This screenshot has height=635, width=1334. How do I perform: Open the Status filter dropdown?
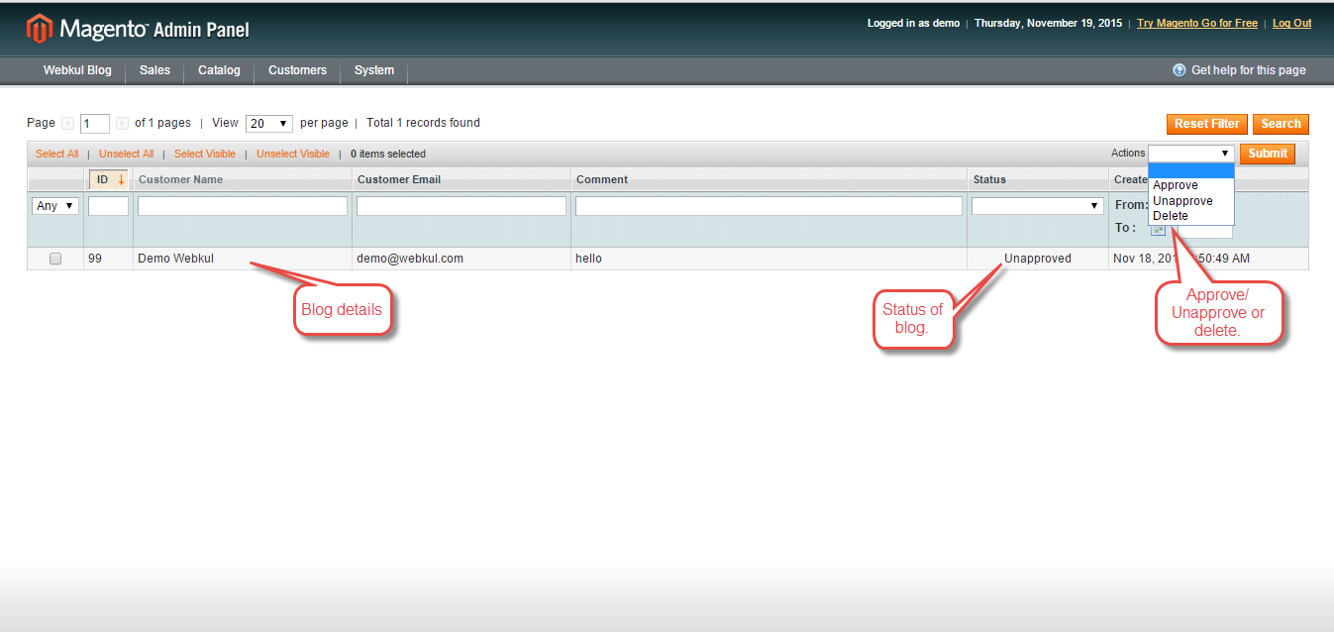[1038, 206]
